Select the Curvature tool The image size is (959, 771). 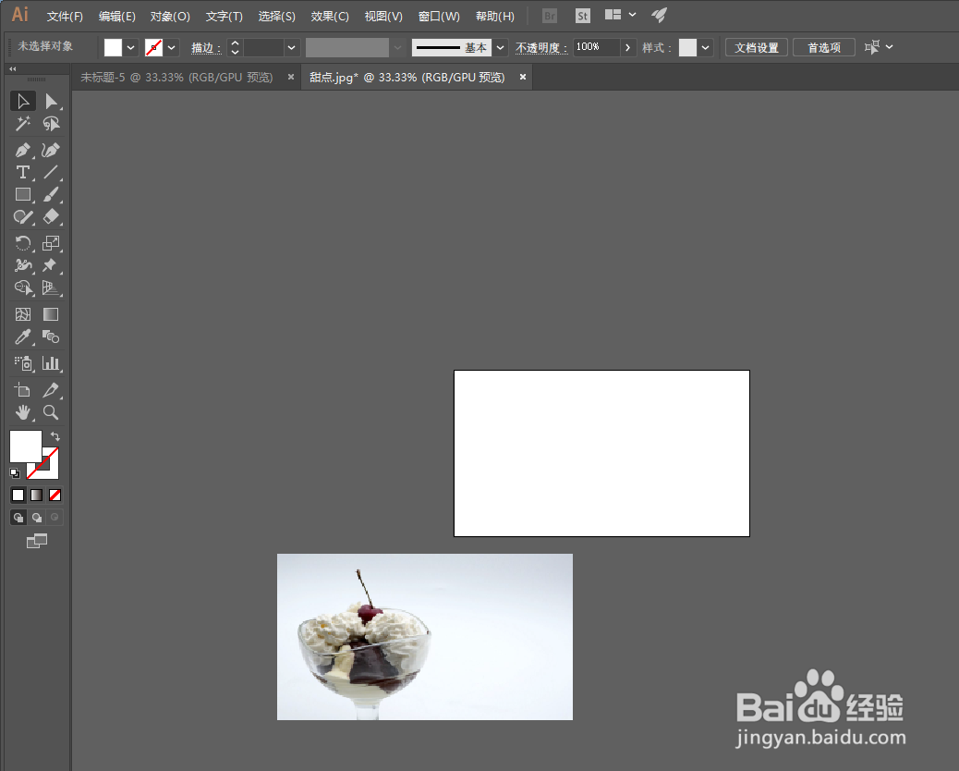tap(52, 150)
